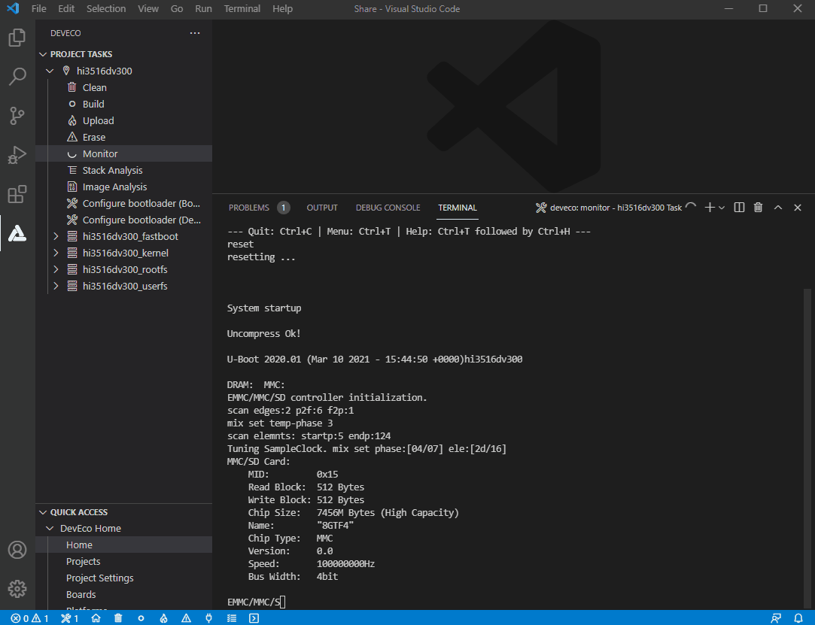Image resolution: width=815 pixels, height=625 pixels.
Task: Open the Run menu
Action: point(203,9)
